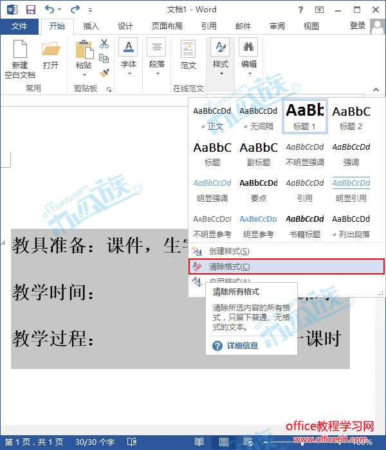Switch to the 页面布局 tab
The image size is (386, 450).
[167, 26]
